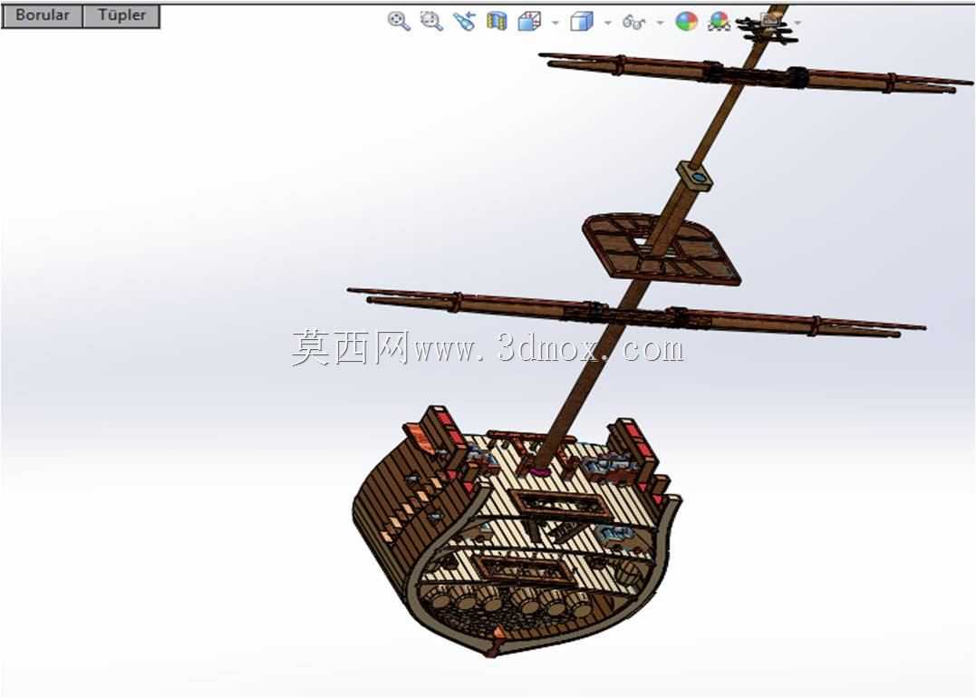The height and width of the screenshot is (698, 976).
Task: Expand the Hide/Show Items dropdown arrow
Action: (x=661, y=23)
